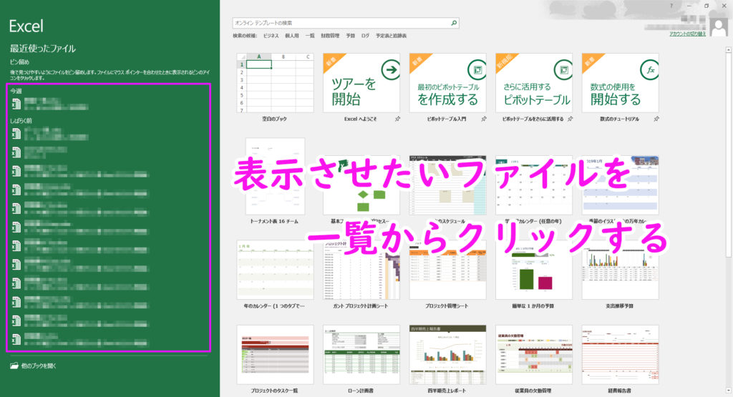
Task: Choose the 予定表と追跡表 search suggestion
Action: [391, 36]
